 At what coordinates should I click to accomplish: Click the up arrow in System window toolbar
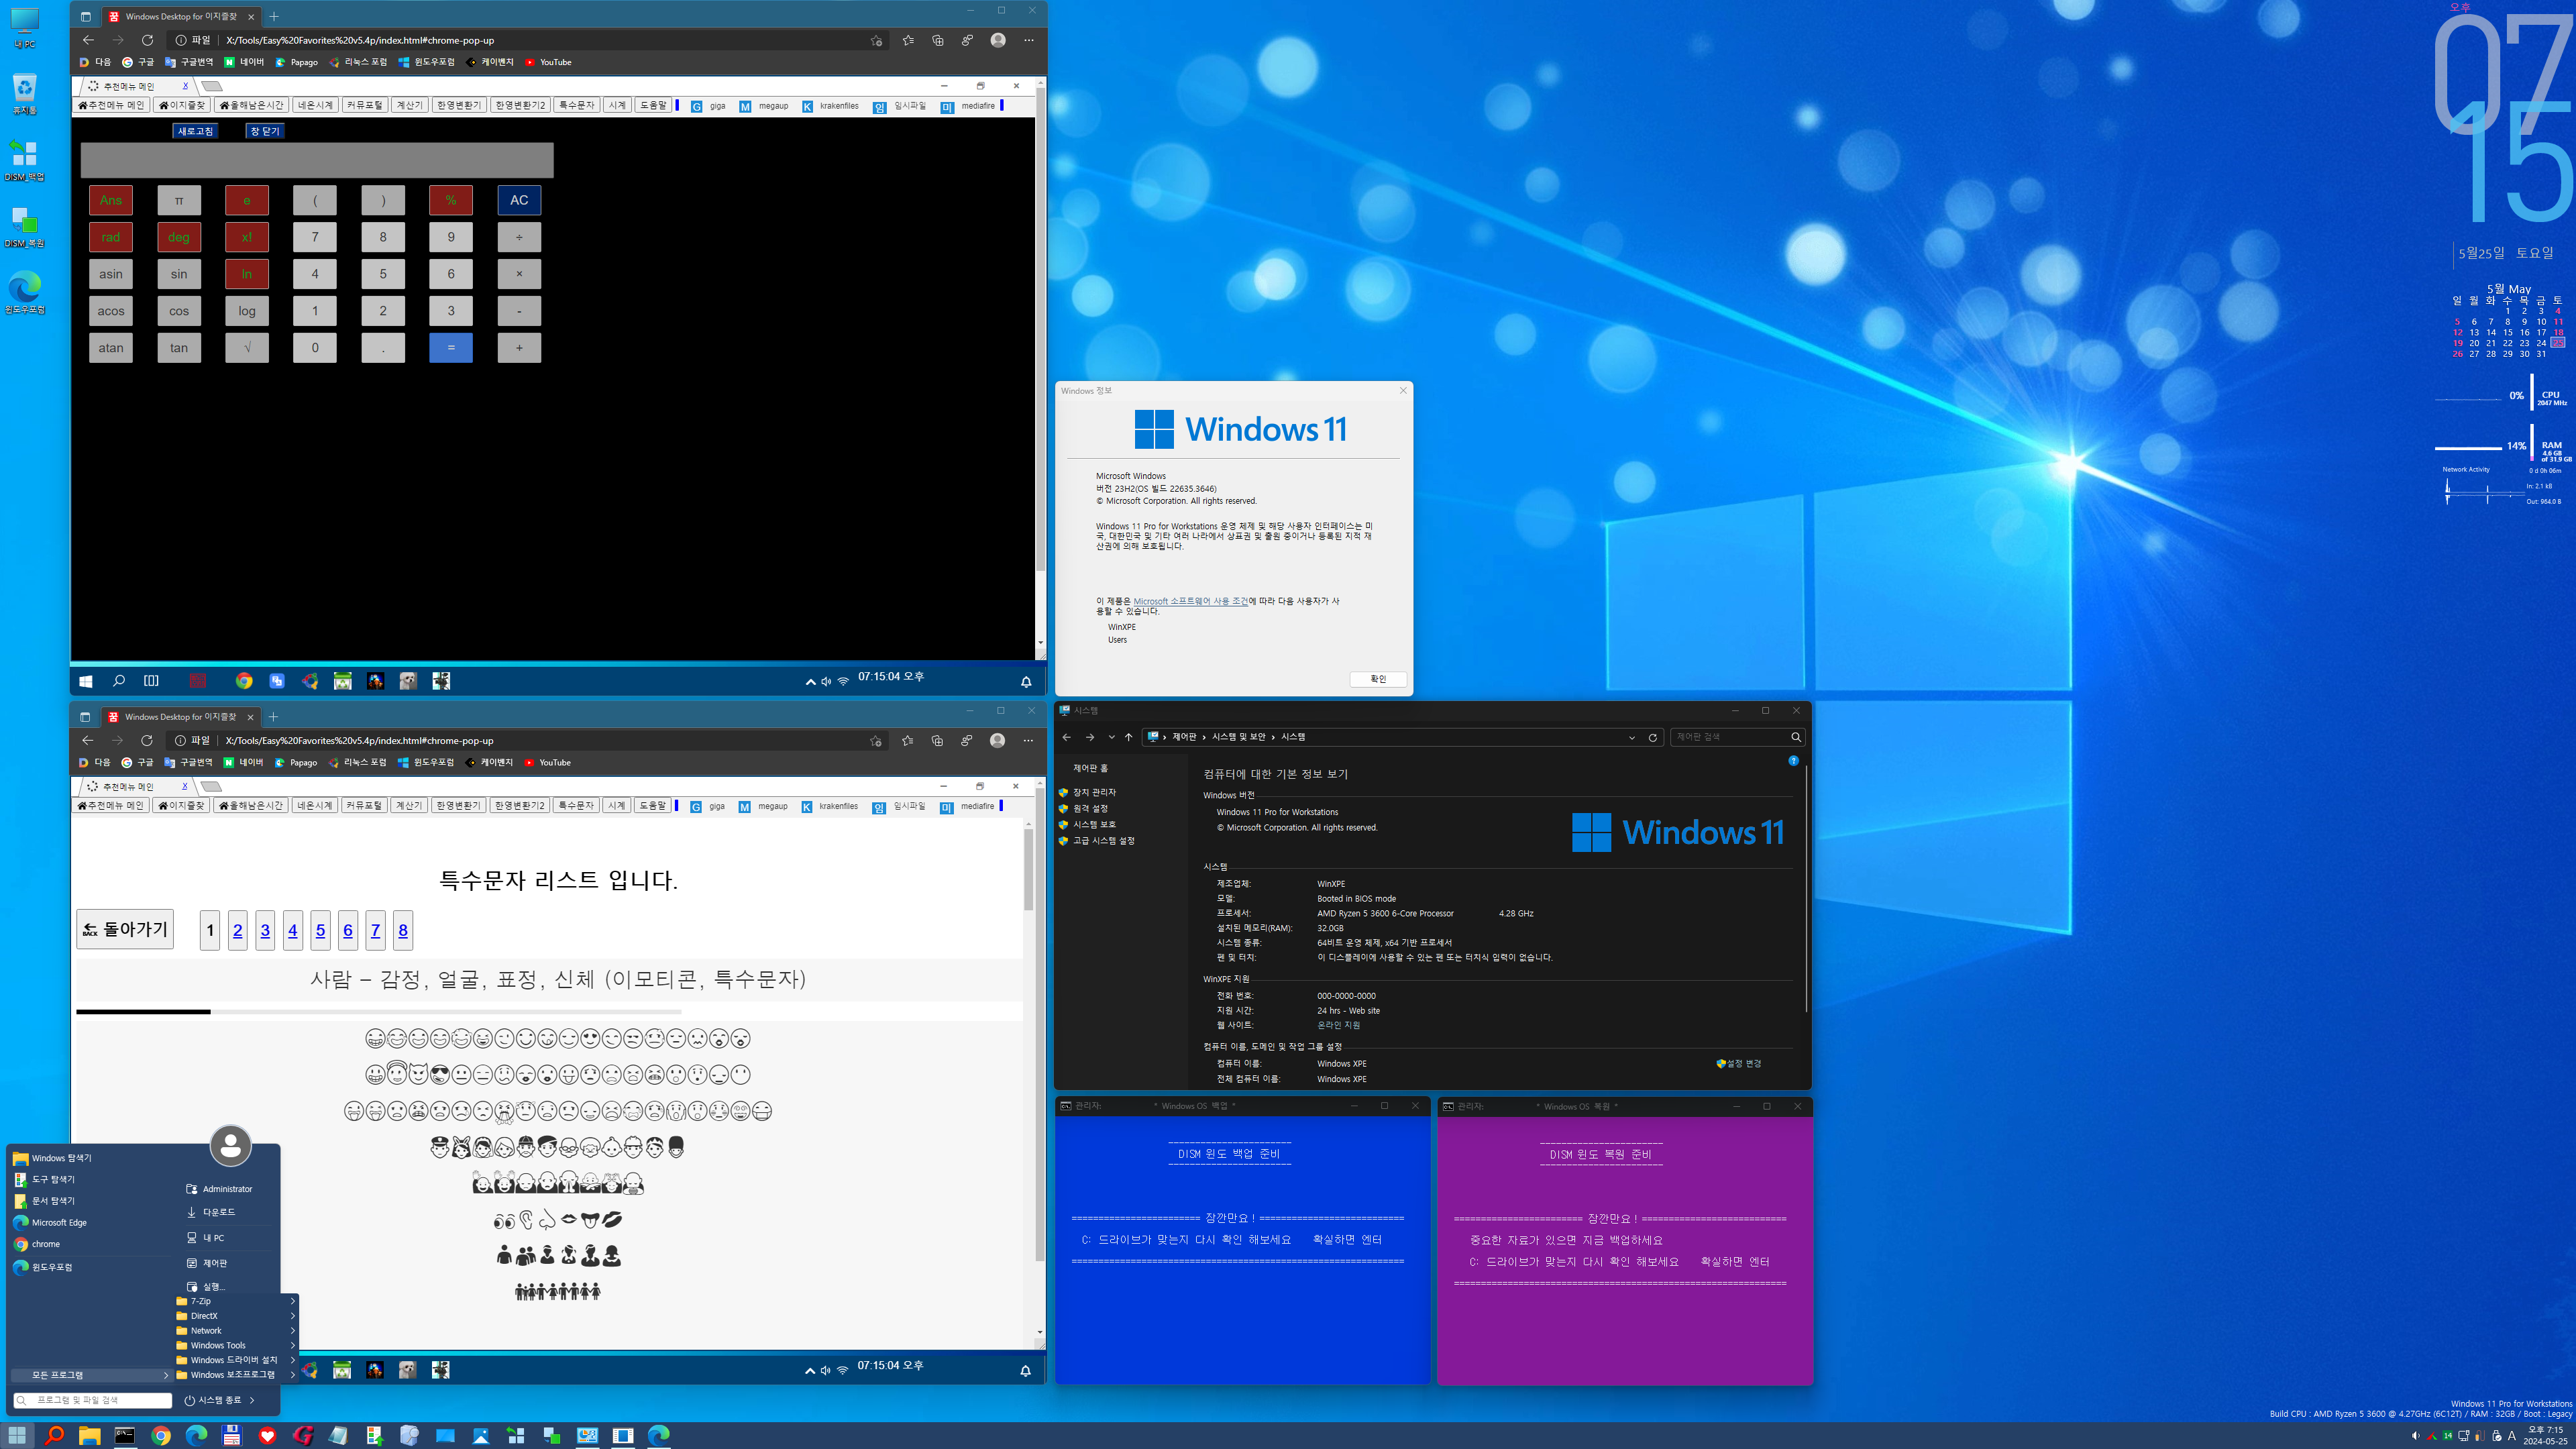pos(1129,737)
